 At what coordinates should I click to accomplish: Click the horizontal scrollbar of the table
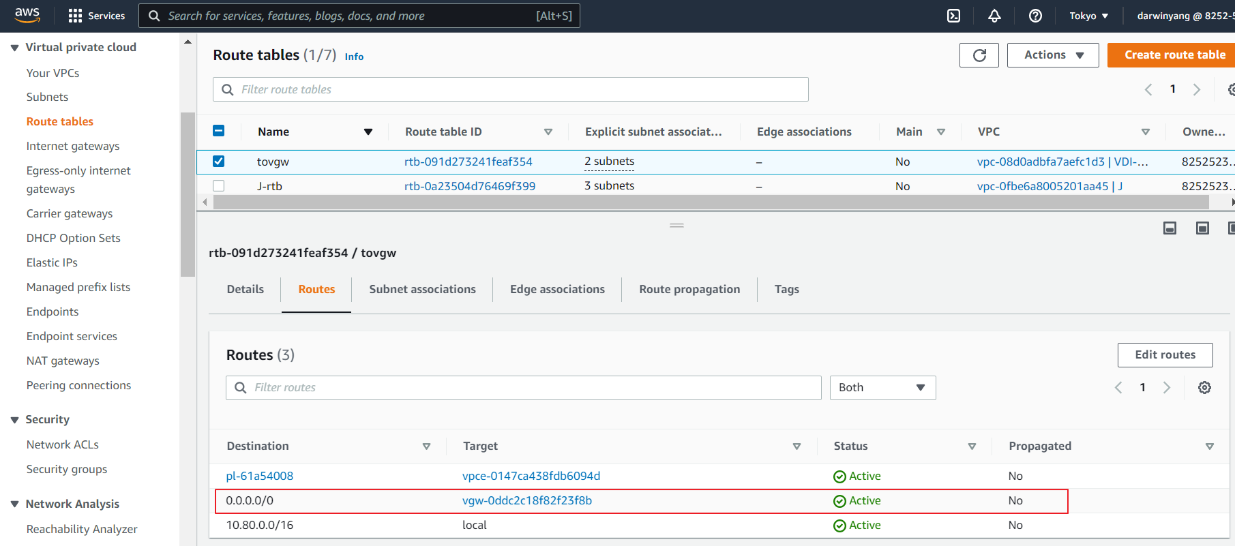[709, 202]
